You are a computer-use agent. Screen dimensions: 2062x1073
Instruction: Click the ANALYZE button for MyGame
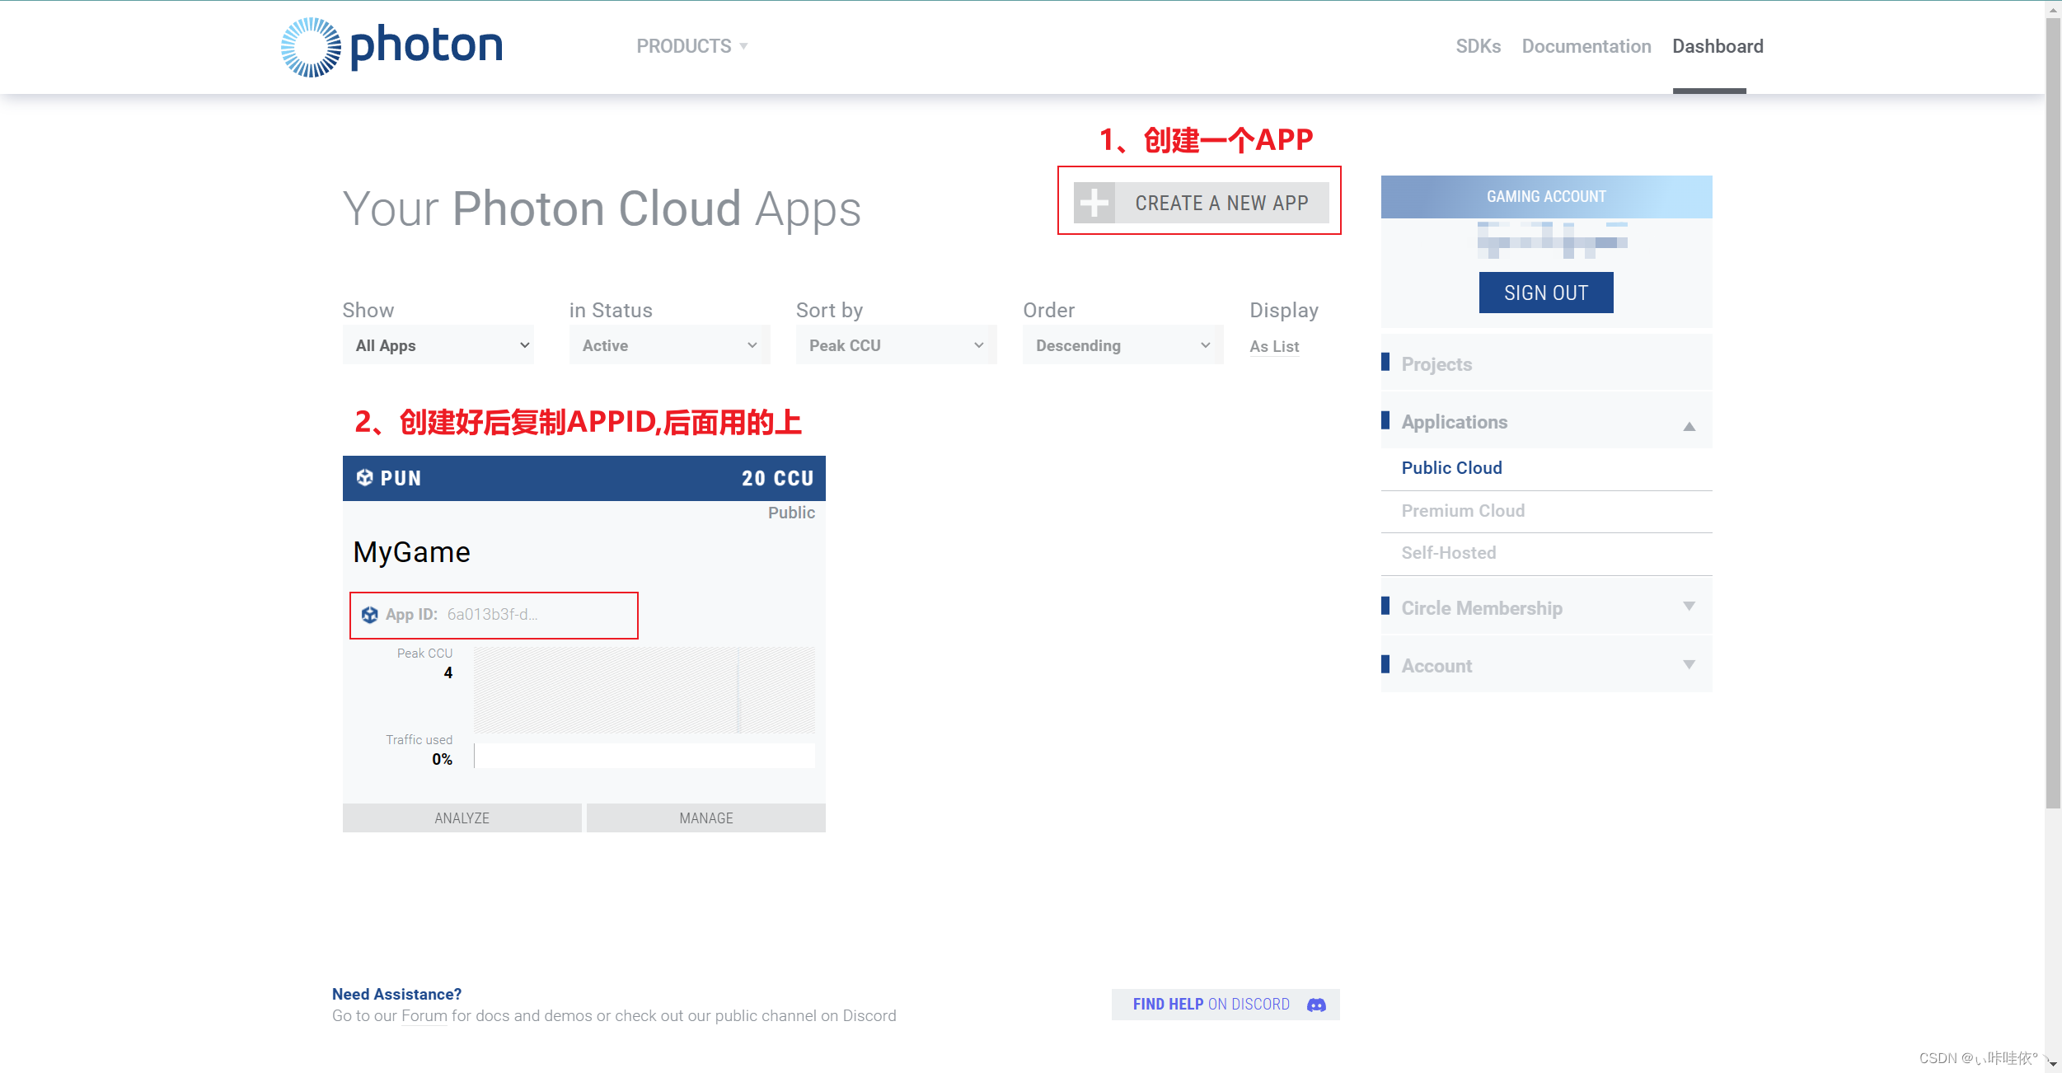pos(461,817)
